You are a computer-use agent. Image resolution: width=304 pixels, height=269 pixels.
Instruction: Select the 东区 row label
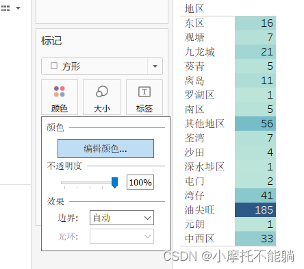(194, 23)
